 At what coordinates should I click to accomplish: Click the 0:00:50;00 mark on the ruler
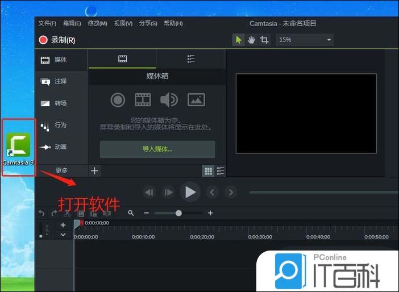click(376, 237)
